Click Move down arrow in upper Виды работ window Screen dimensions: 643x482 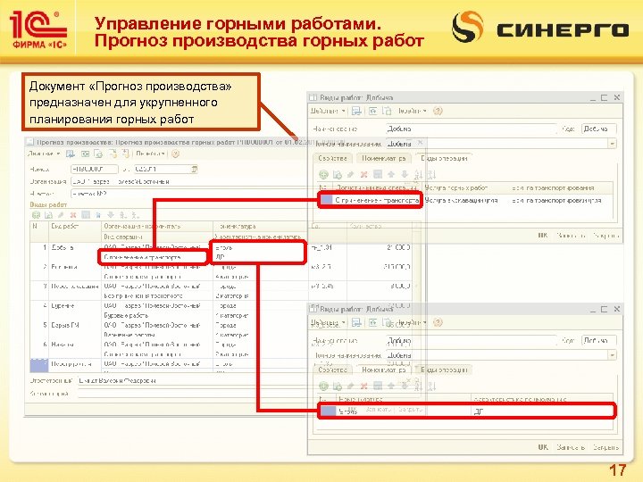click(405, 175)
